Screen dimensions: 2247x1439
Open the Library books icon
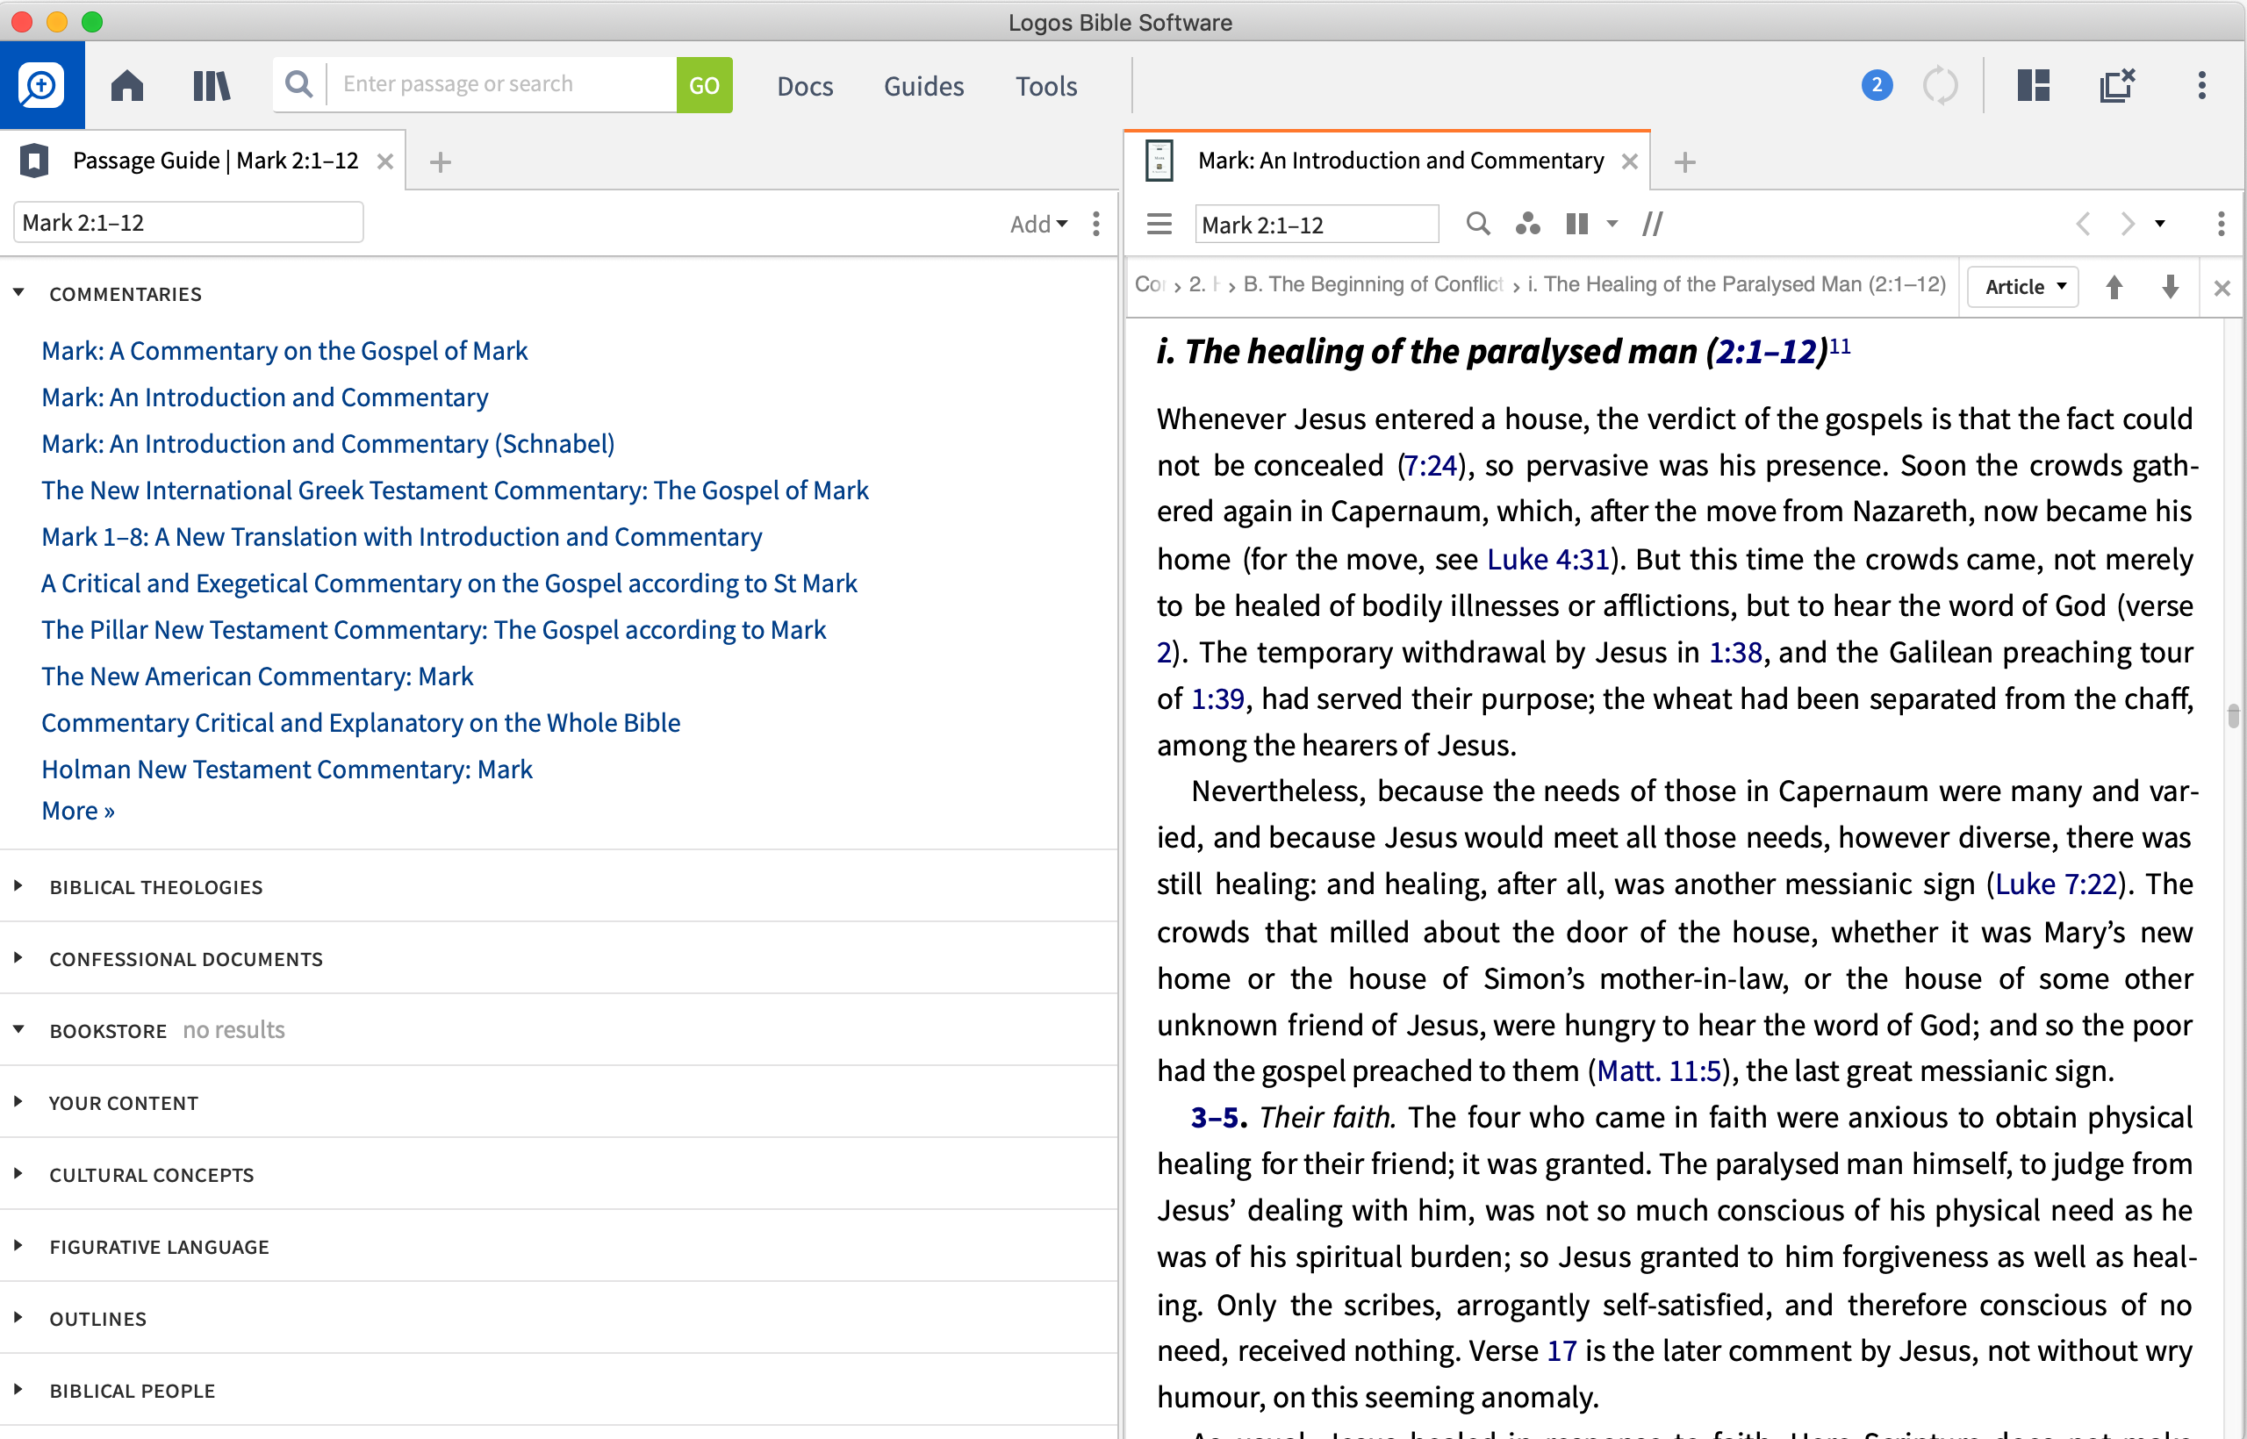click(x=212, y=85)
